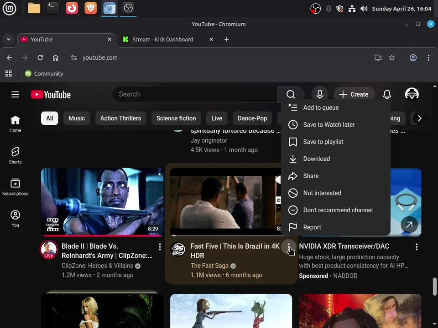438x328 pixels.
Task: Open the Blade II video thumbnail
Action: 102,202
